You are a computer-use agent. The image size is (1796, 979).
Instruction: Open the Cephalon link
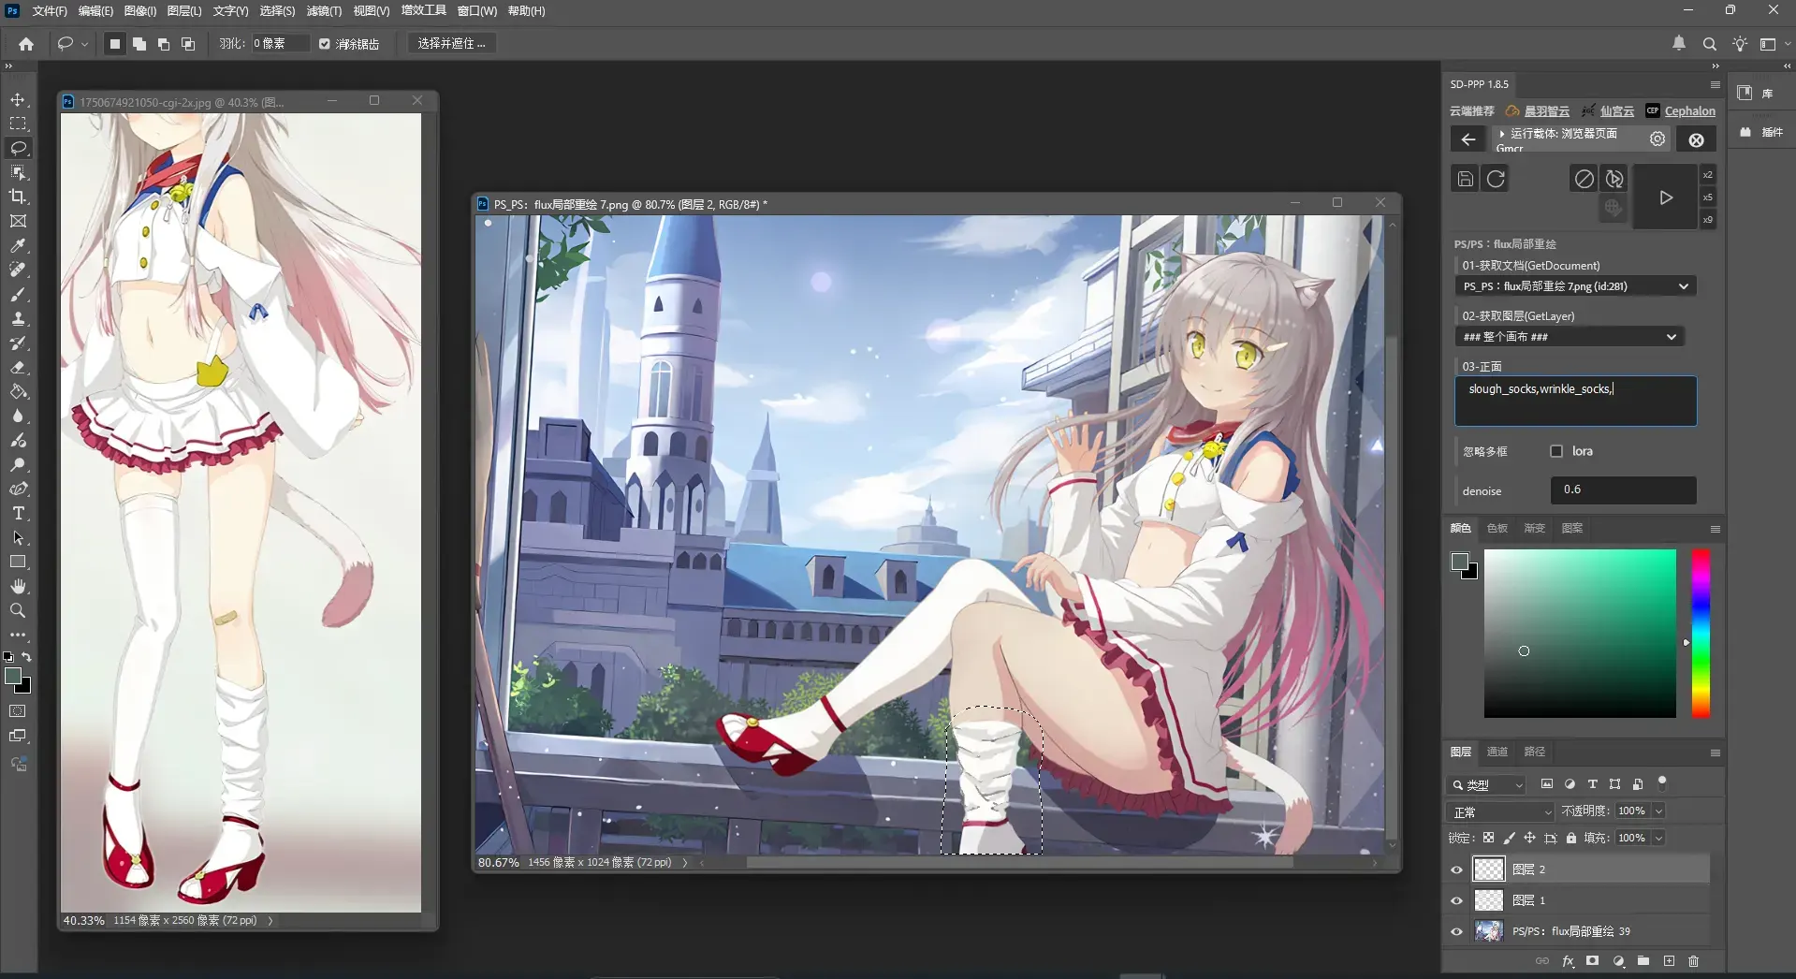(1689, 110)
